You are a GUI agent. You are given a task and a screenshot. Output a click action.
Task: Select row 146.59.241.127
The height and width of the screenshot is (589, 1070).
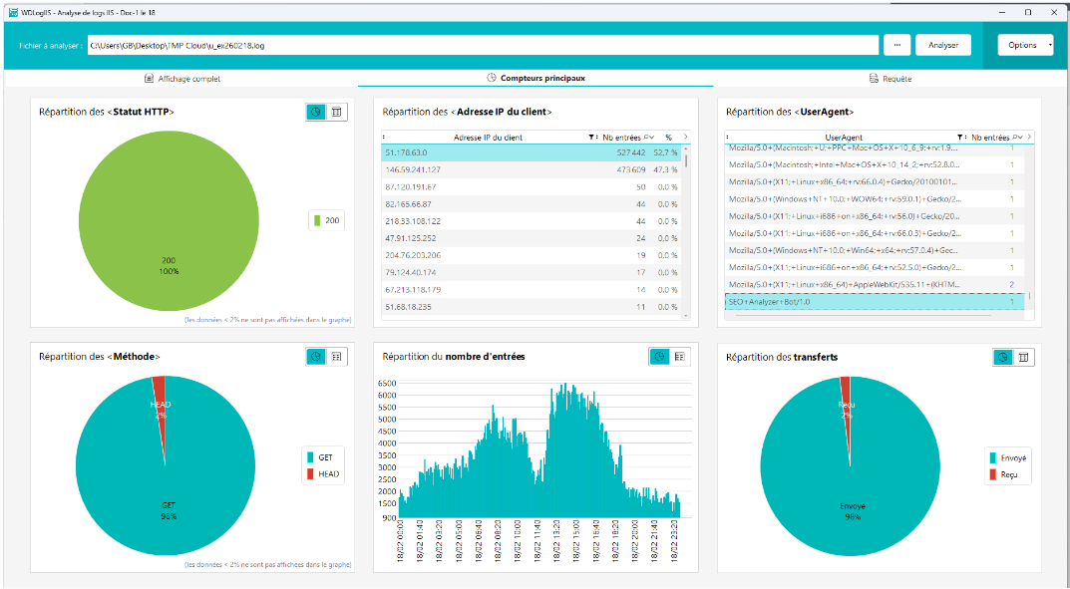pyautogui.click(x=532, y=169)
